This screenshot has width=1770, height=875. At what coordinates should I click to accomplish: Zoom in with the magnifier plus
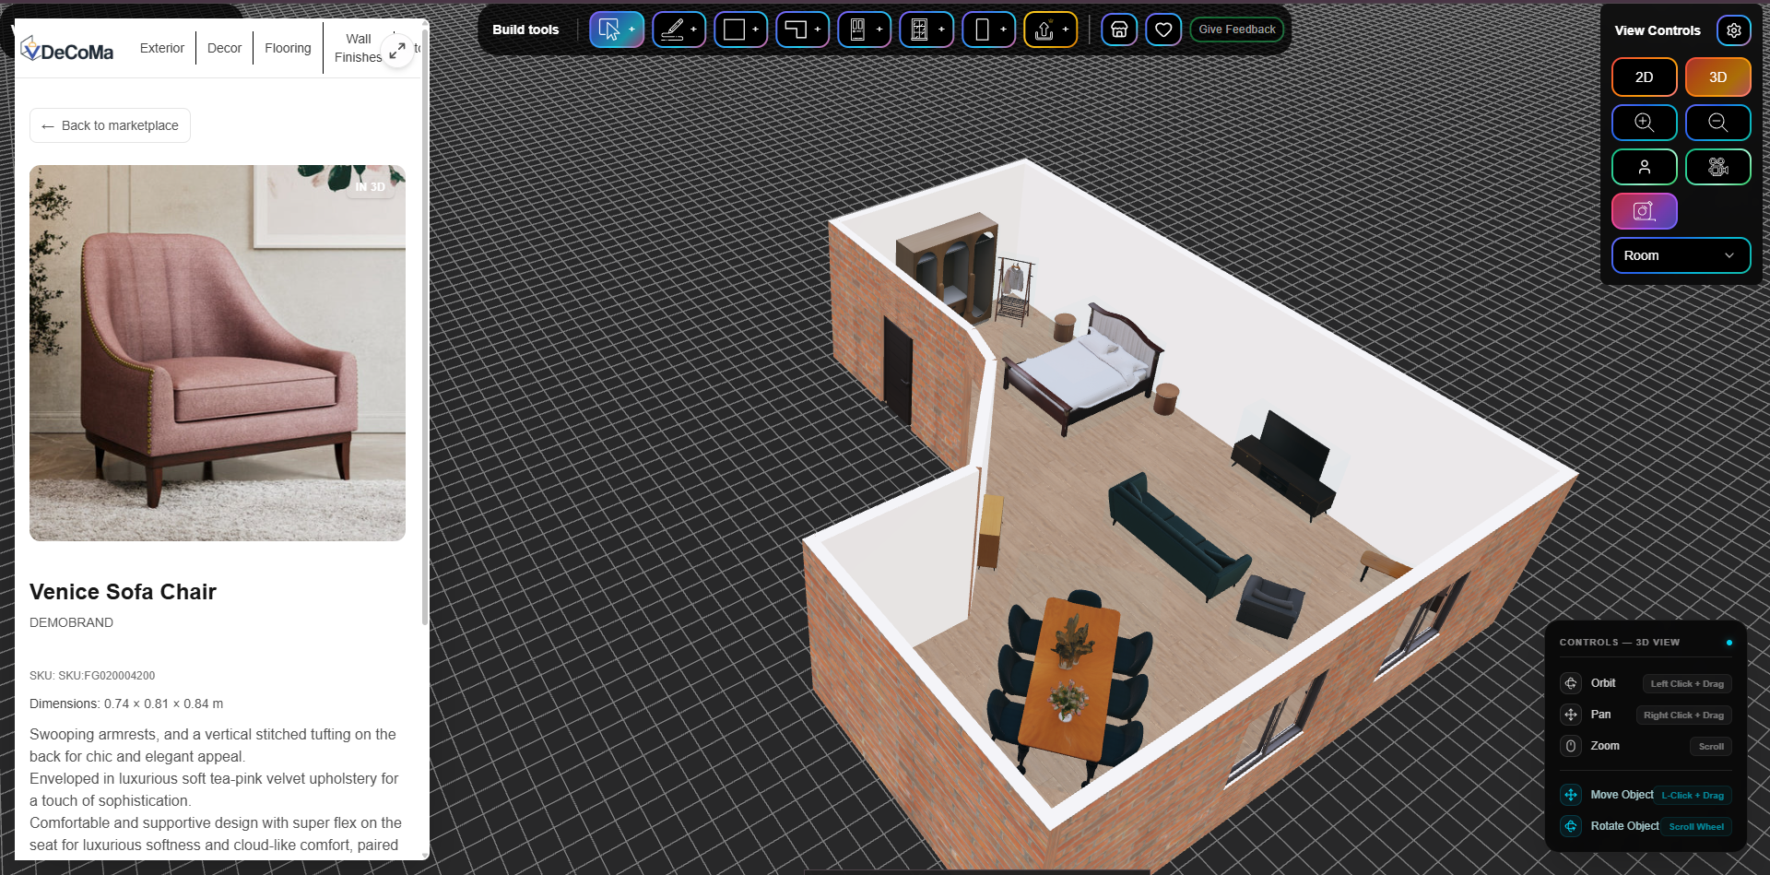coord(1644,123)
